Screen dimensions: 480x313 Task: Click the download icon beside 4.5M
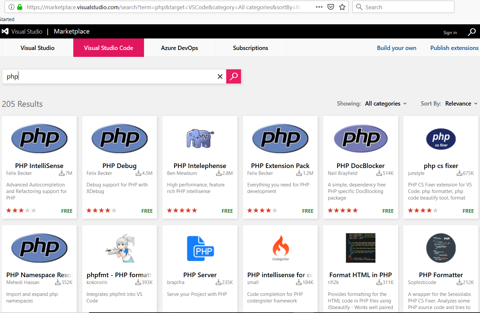tap(138, 173)
